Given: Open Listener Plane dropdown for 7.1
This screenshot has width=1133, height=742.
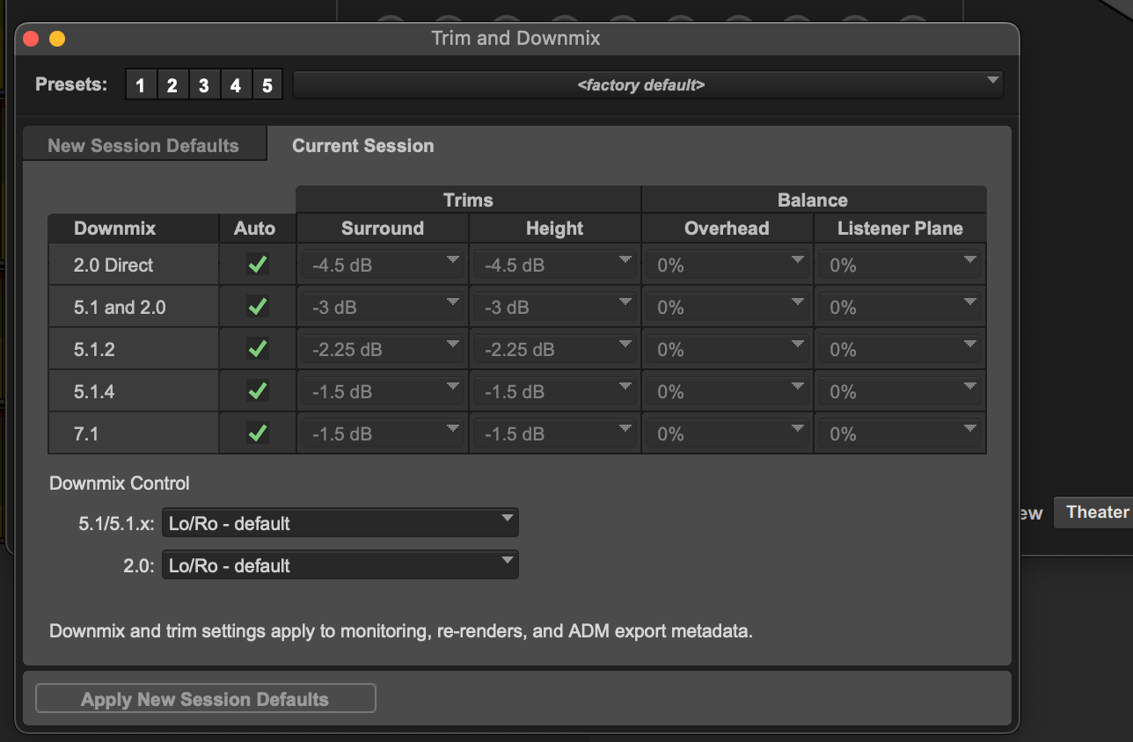Looking at the screenshot, I should [x=900, y=433].
